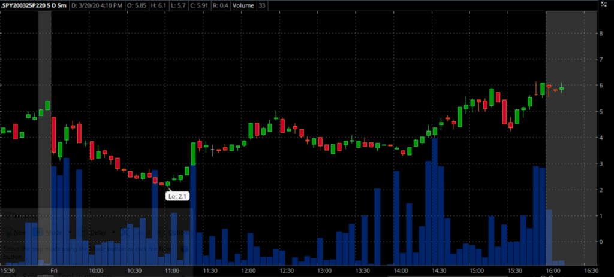Click price axis label 3

[601, 164]
